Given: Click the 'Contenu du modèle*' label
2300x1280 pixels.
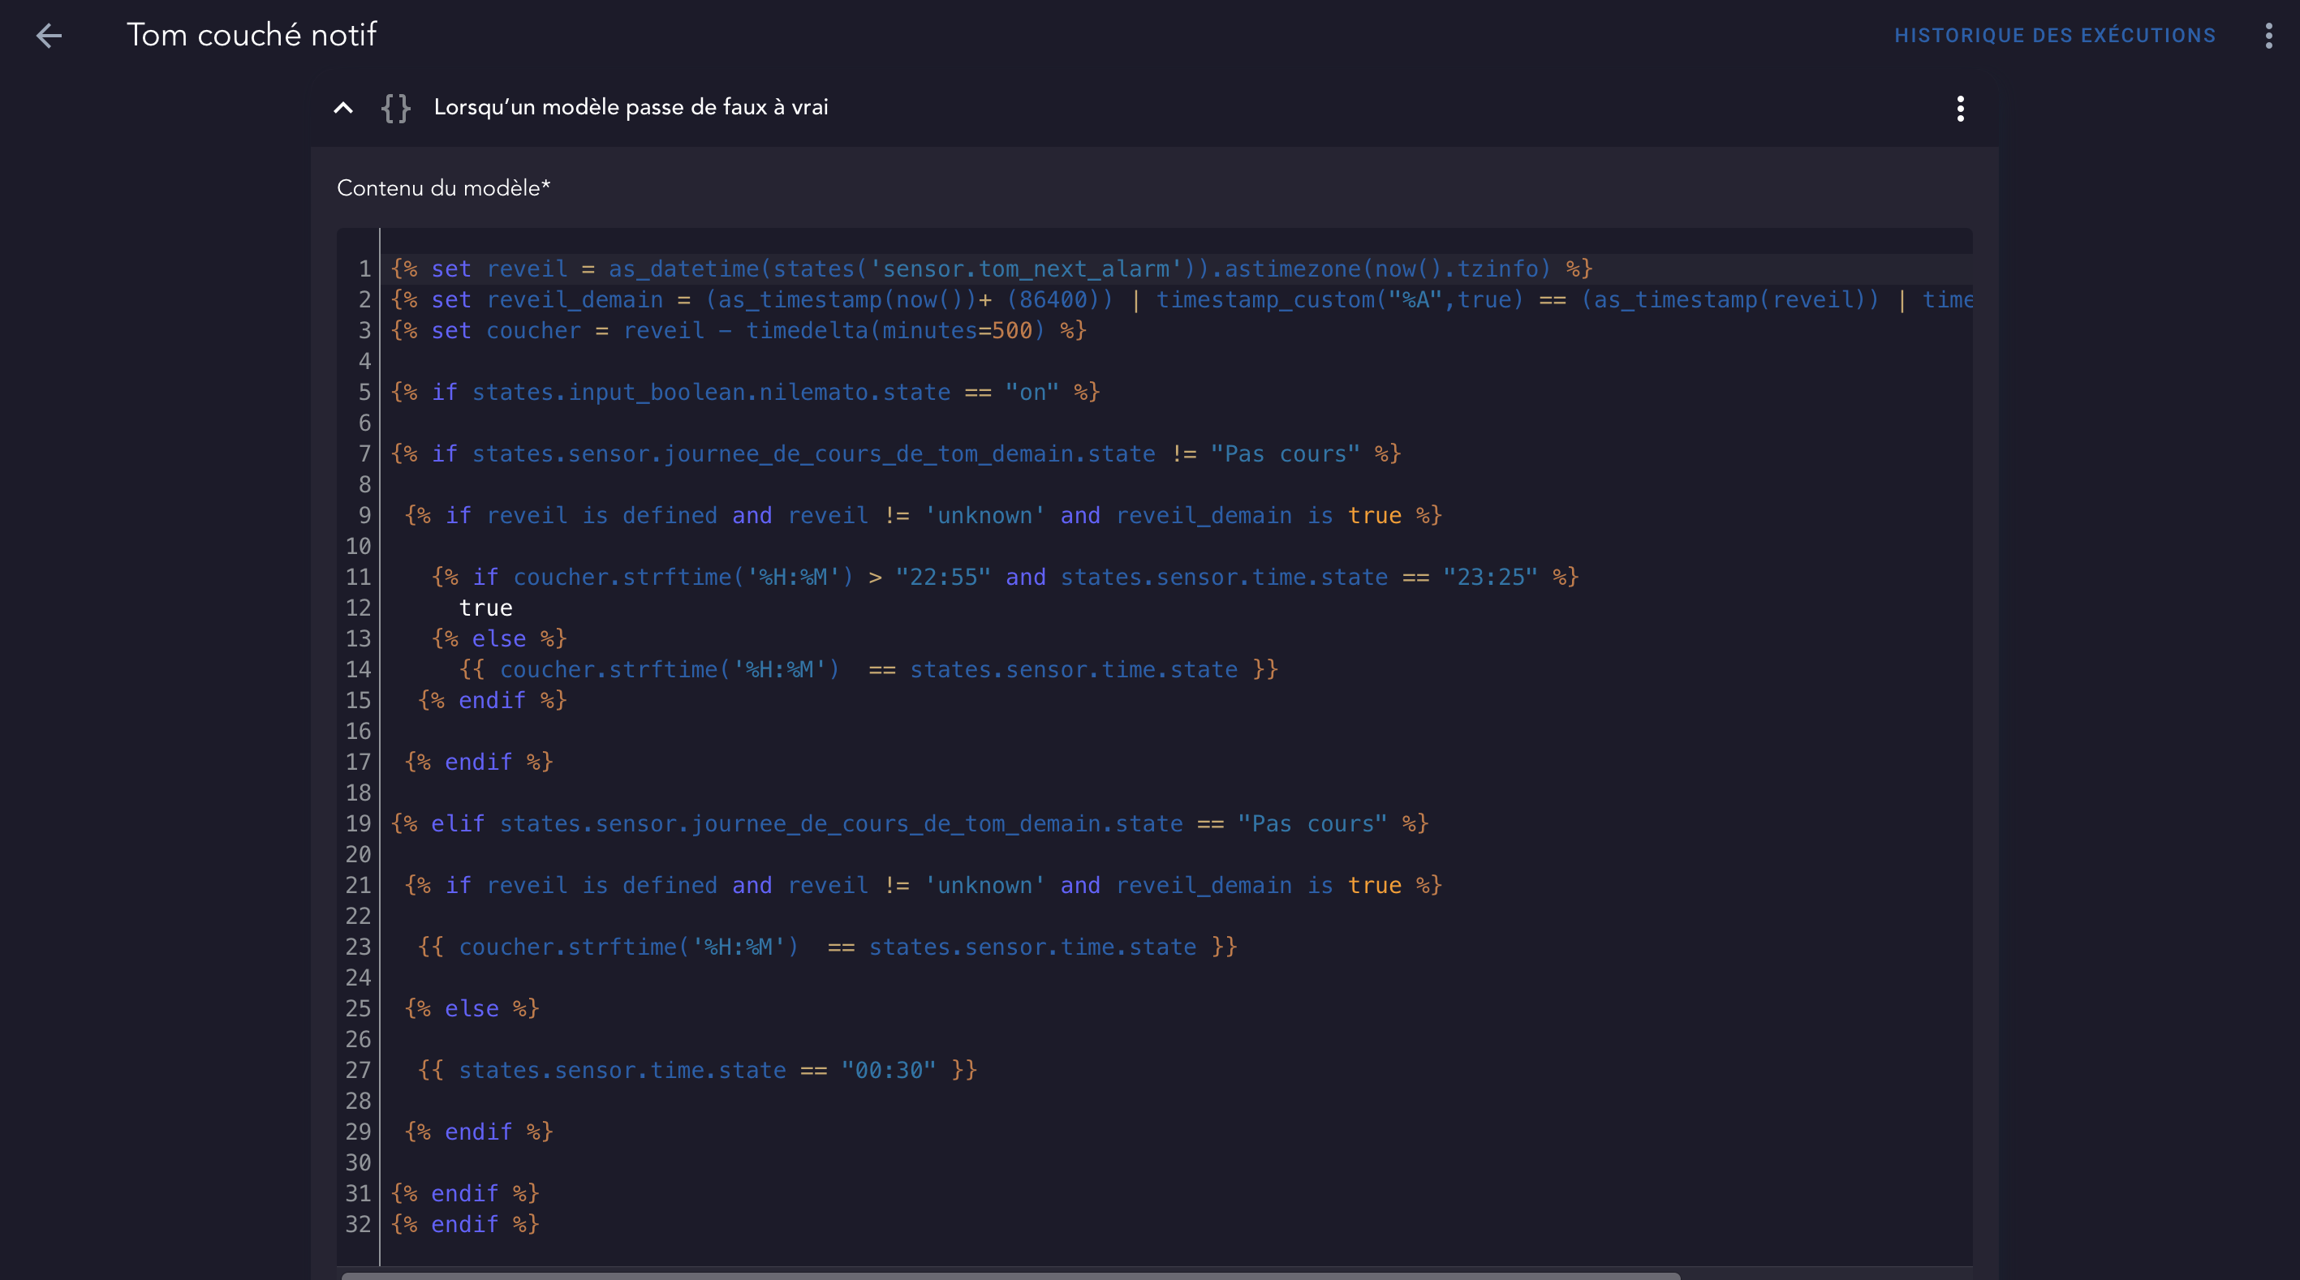Looking at the screenshot, I should pos(444,188).
